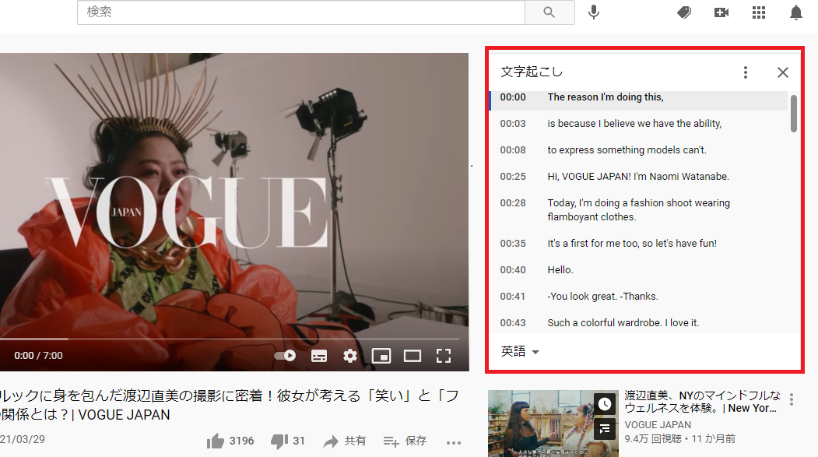Jump to line "Hi, VOGUE JAPAN!"
Image resolution: width=818 pixels, height=457 pixels.
[639, 177]
